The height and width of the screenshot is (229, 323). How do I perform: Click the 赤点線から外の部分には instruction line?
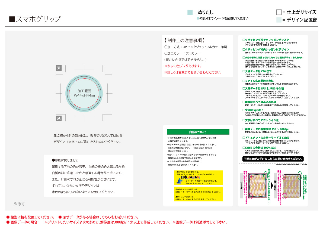click(x=88, y=136)
